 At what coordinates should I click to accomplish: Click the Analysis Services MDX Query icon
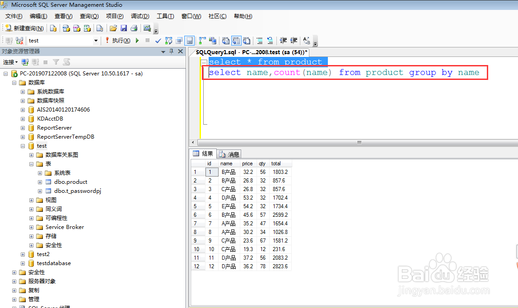66,28
